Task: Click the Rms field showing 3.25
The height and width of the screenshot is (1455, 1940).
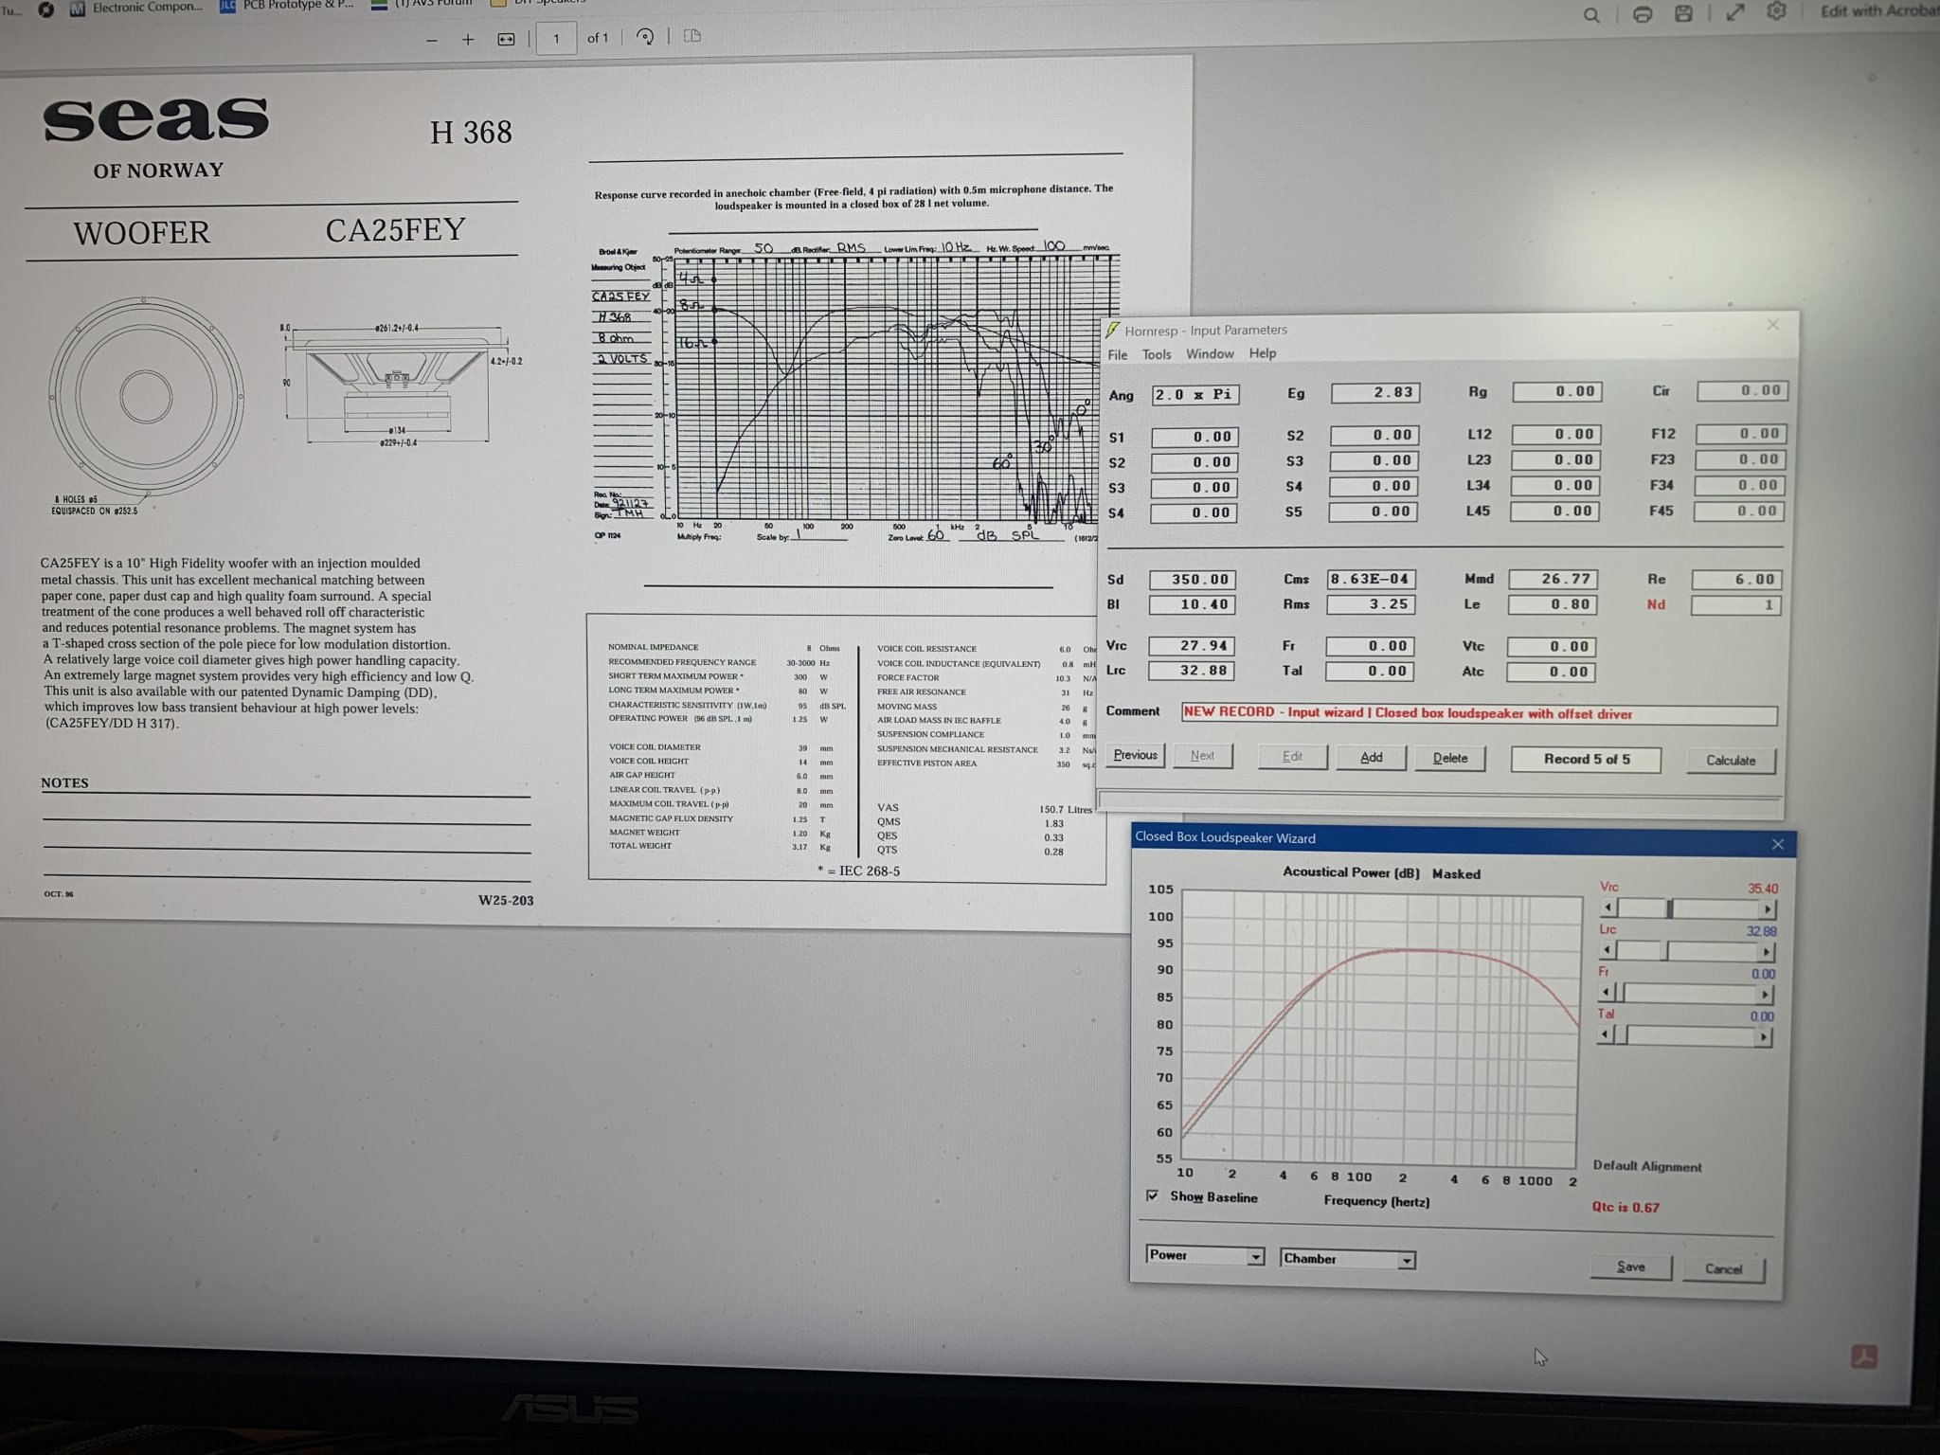Action: pyautogui.click(x=1371, y=604)
